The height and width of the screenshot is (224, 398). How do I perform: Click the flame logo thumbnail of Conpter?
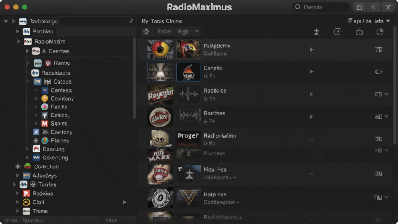coord(189,72)
